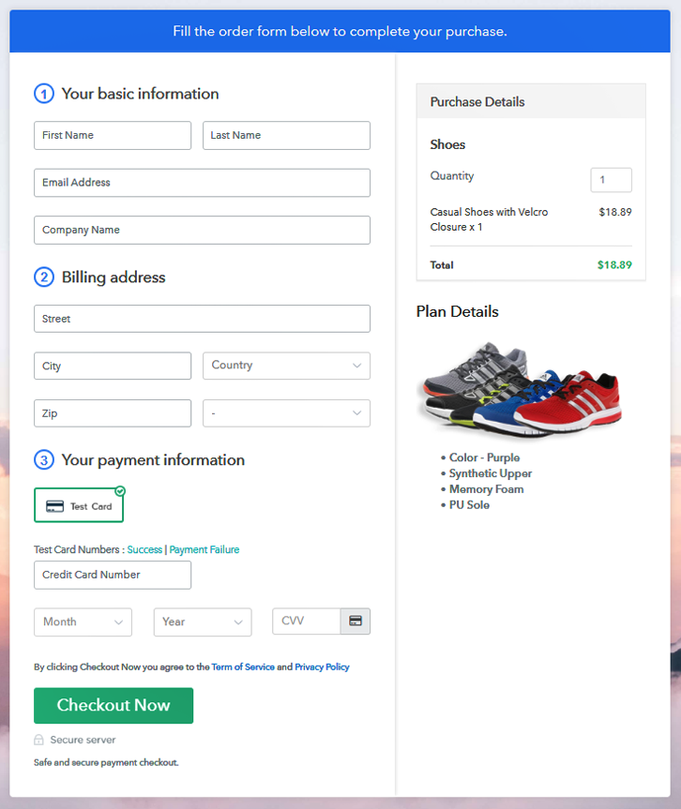This screenshot has width=681, height=809.
Task: Select the City input field
Action: tap(113, 366)
